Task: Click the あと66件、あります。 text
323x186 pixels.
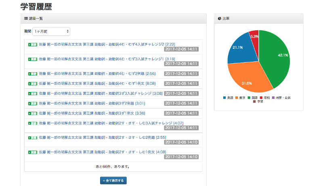Action: 113,167
